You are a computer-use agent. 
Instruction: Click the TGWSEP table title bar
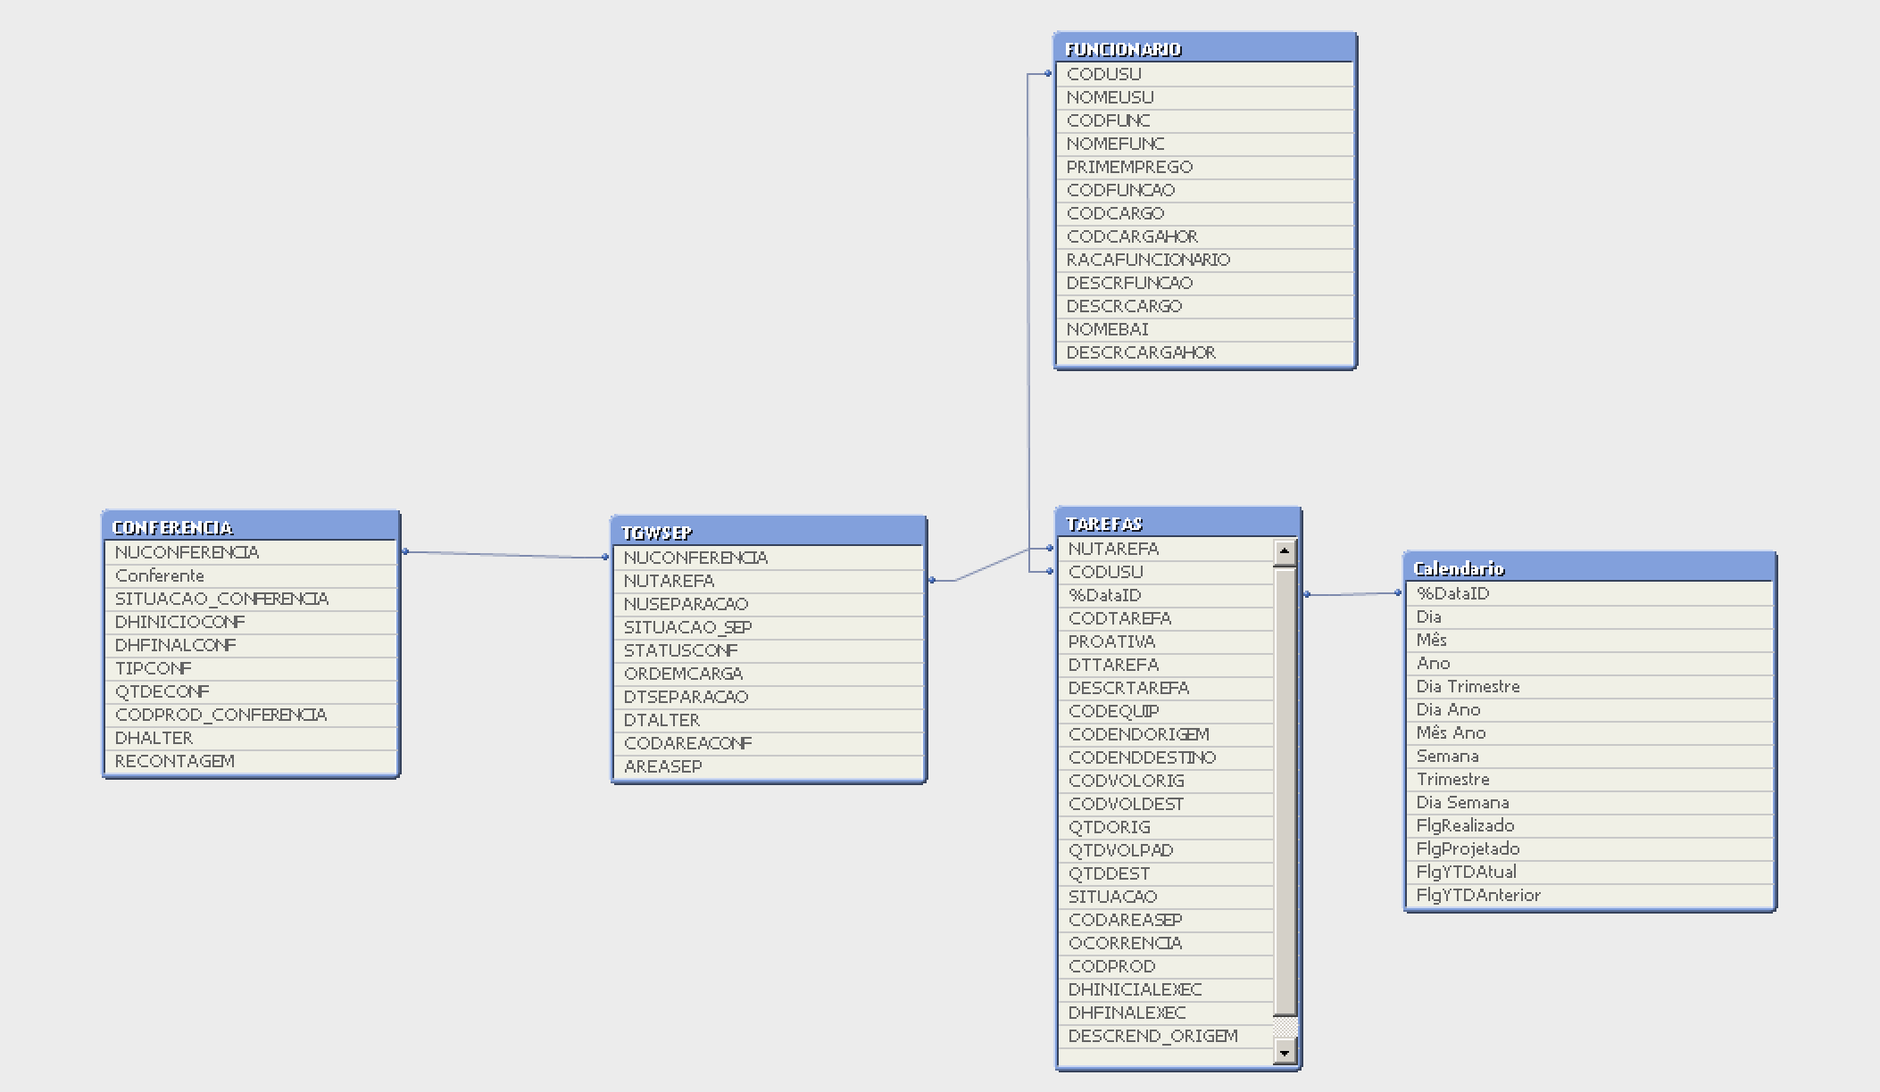[768, 533]
